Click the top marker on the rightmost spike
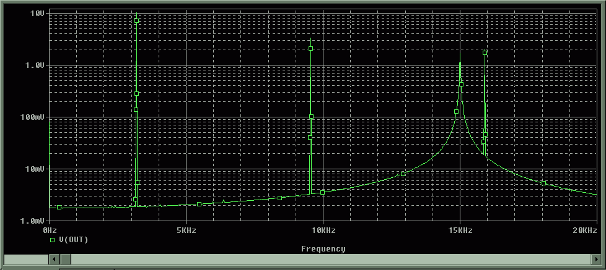This screenshot has width=606, height=270. pyautogui.click(x=485, y=53)
